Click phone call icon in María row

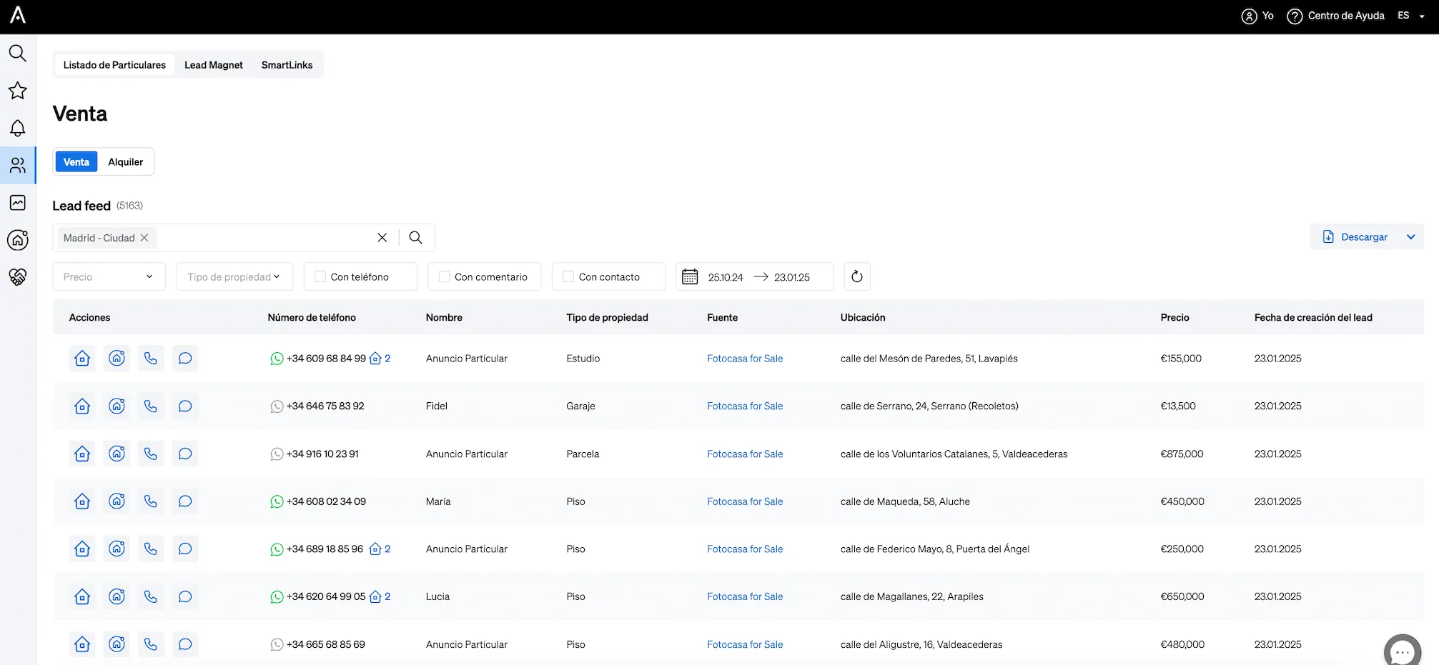(151, 501)
